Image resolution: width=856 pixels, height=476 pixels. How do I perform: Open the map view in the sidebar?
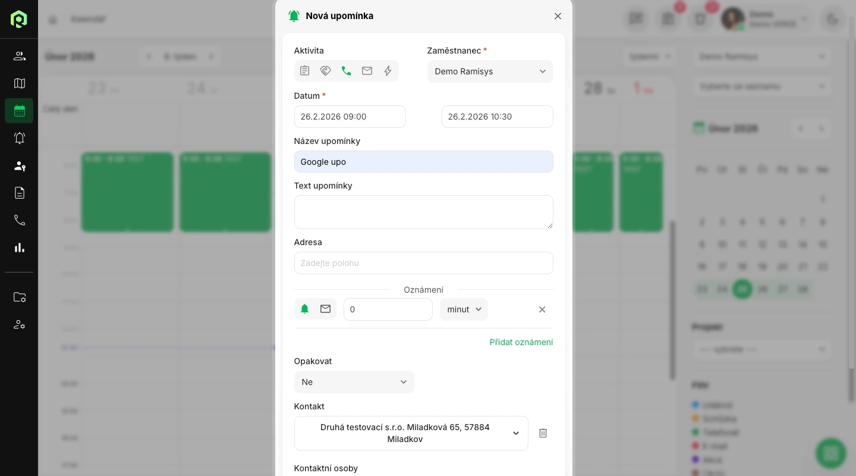(x=20, y=83)
